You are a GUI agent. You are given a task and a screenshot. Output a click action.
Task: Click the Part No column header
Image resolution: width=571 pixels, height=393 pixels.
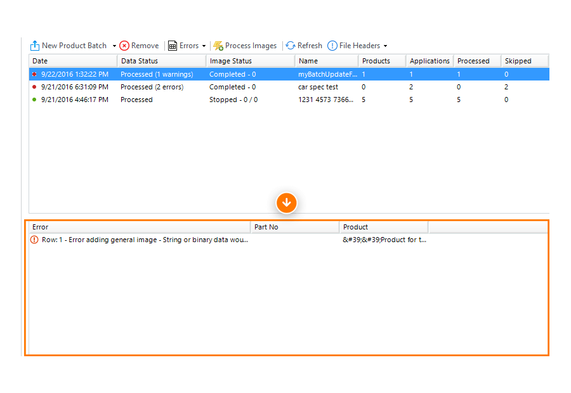(294, 227)
